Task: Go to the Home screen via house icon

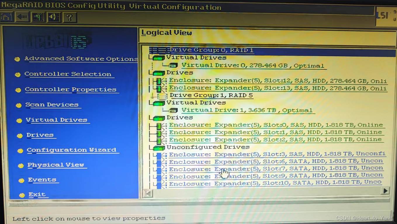Action: point(7,17)
